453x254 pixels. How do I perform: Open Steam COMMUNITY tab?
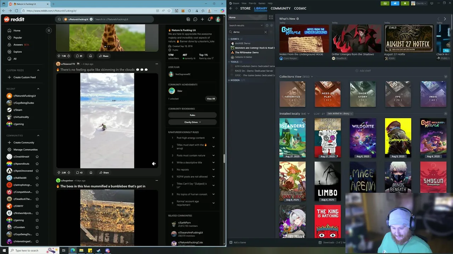pos(280,8)
